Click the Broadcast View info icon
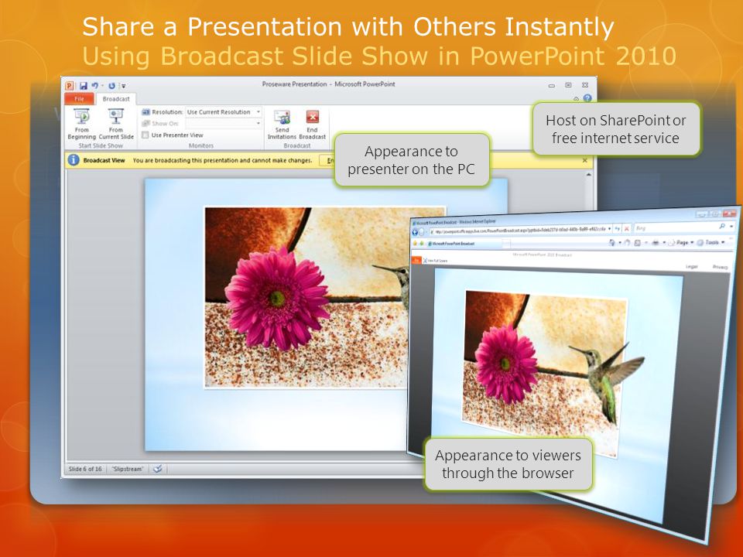 pyautogui.click(x=74, y=160)
